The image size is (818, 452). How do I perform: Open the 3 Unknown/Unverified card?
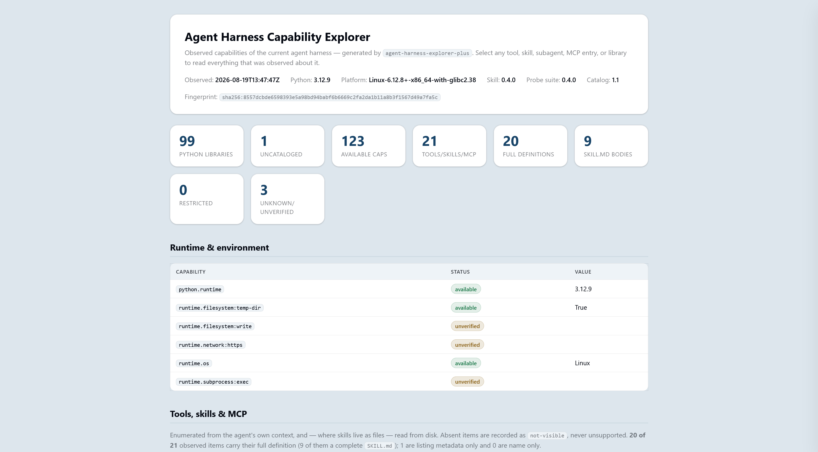point(287,199)
